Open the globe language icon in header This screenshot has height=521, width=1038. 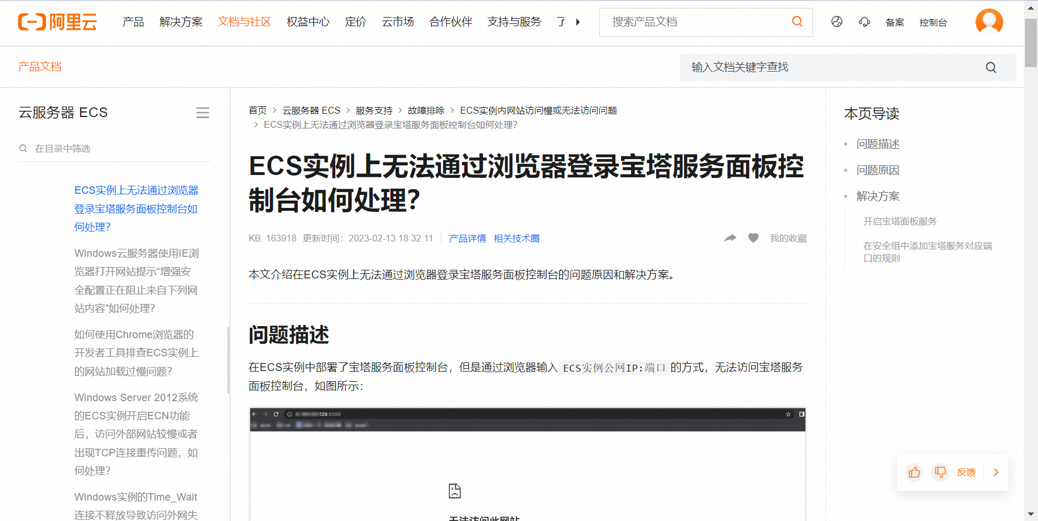pyautogui.click(x=836, y=22)
